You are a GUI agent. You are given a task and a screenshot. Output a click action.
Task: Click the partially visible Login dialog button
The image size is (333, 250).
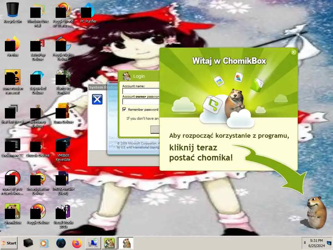click(x=155, y=130)
